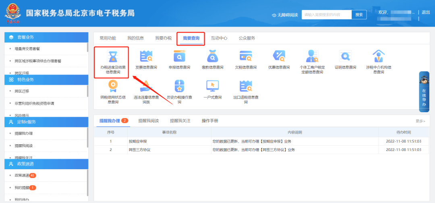The height and width of the screenshot is (203, 435).
Task: Open 提醒我阅读 in sidebar list
Action: point(24,145)
